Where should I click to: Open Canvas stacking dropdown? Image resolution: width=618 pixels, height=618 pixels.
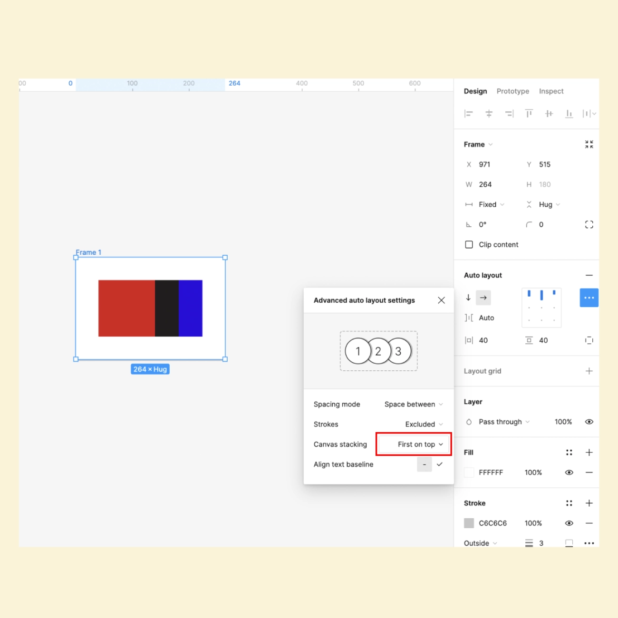[x=414, y=444]
